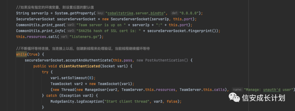Image resolution: width=295 pixels, height=111 pixels.
Task: Click the "name:" parameter hint
Action: pyautogui.click(x=237, y=90)
